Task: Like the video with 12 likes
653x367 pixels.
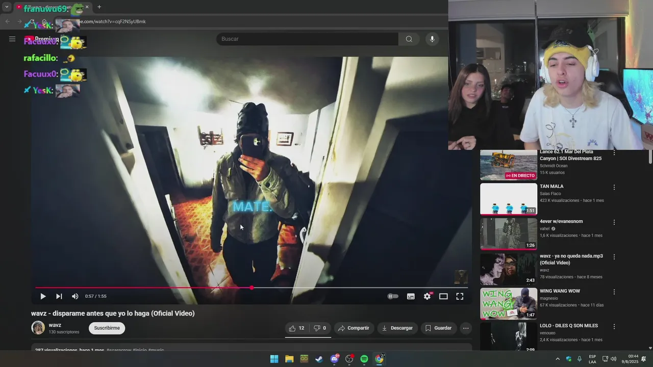Action: [296, 328]
